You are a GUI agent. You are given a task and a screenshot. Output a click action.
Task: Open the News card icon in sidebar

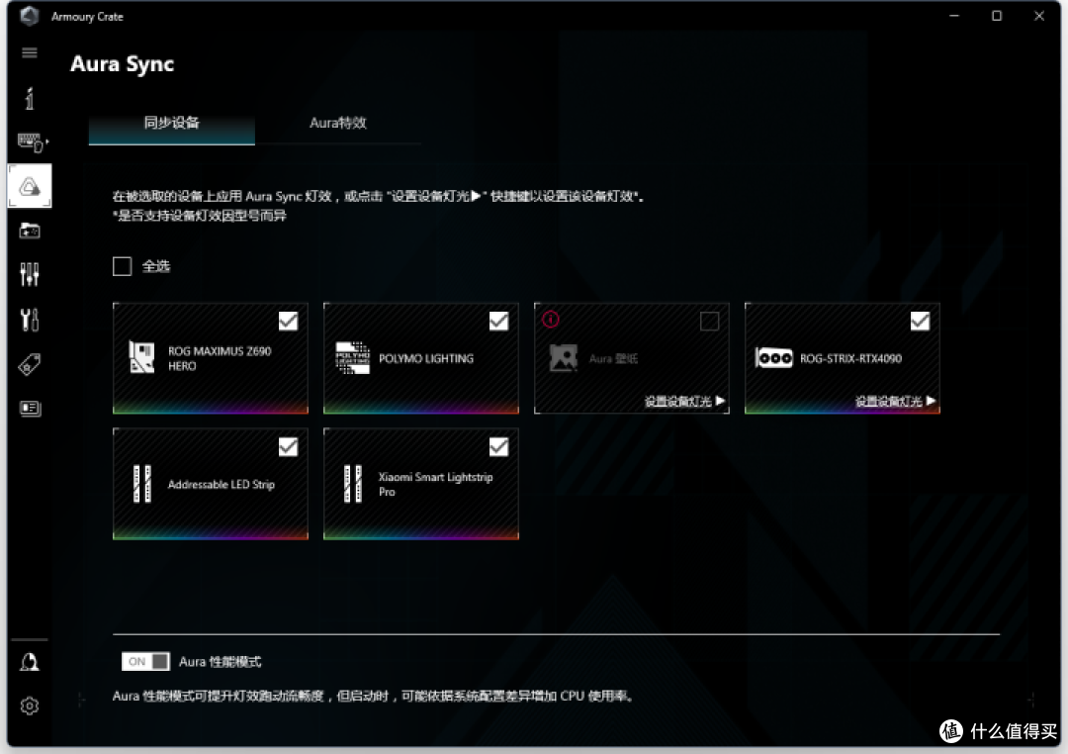tap(30, 409)
